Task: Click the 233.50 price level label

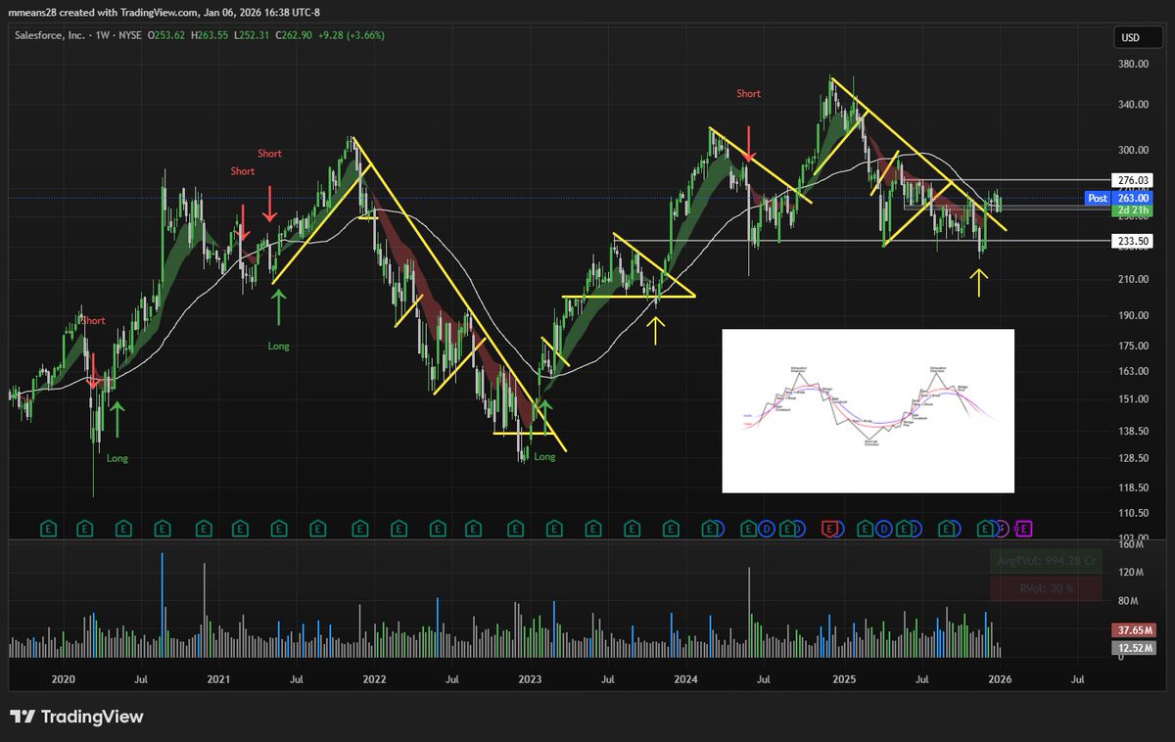Action: 1133,240
